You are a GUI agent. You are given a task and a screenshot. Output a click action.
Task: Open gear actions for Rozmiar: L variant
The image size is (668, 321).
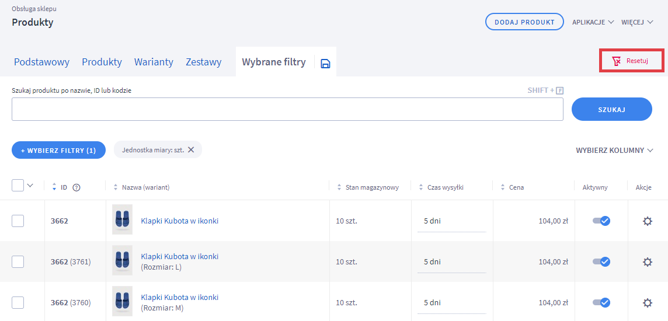click(647, 262)
